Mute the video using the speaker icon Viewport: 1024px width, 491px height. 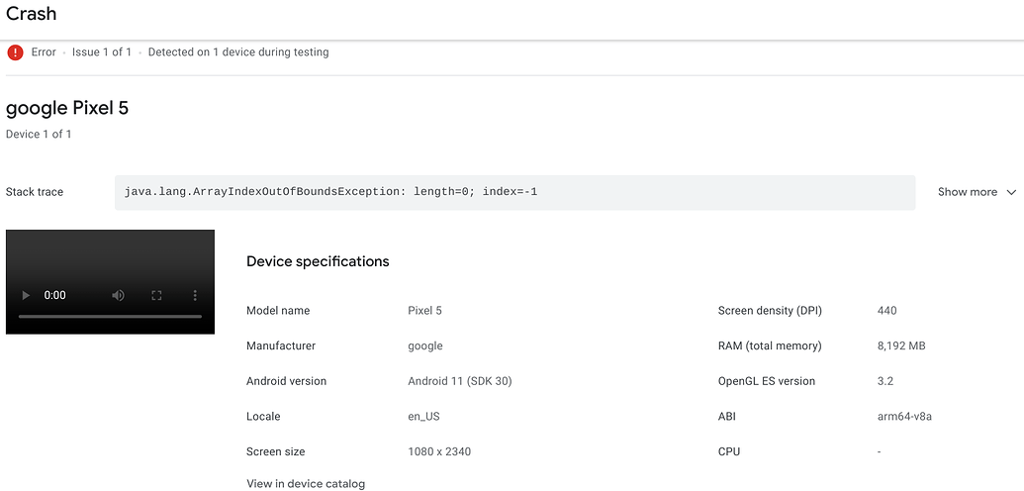[119, 295]
